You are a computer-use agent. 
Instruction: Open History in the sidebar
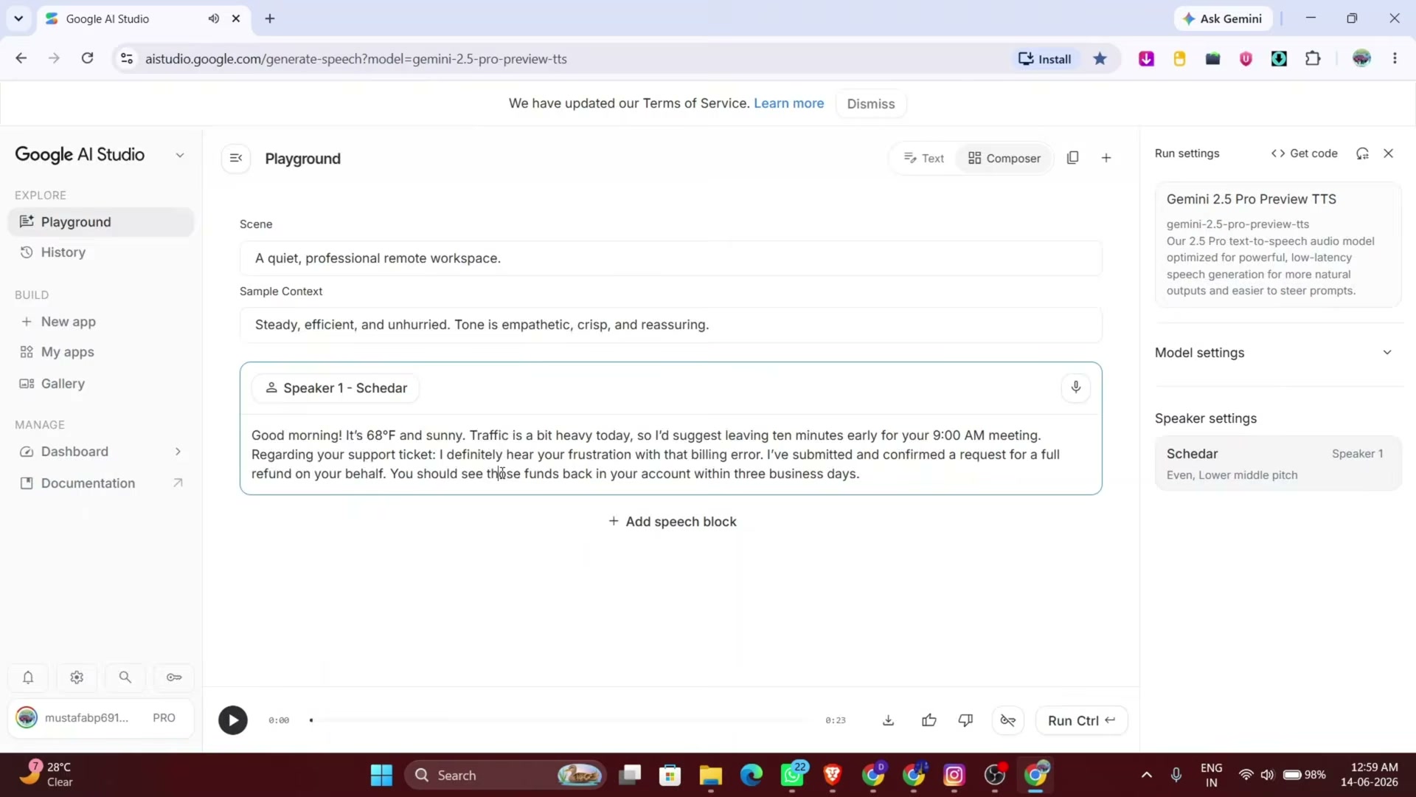[101, 252]
